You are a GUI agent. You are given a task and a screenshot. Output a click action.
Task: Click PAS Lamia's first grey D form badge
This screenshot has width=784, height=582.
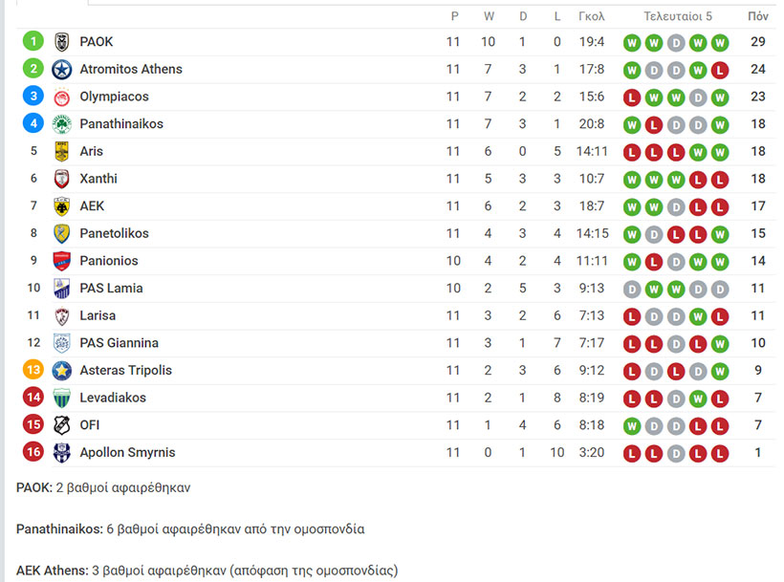point(632,290)
